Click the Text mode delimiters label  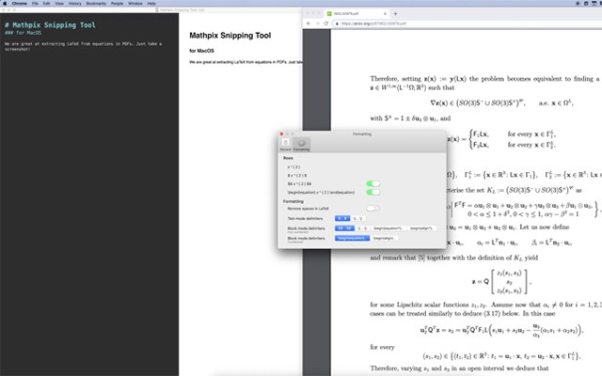[x=305, y=218]
